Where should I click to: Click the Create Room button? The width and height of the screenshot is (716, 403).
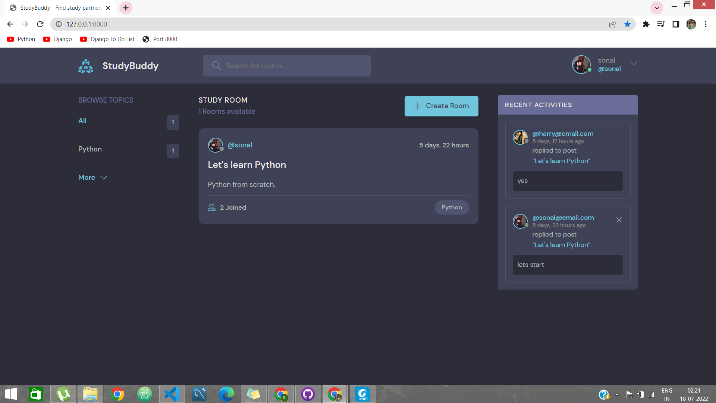[x=441, y=106]
